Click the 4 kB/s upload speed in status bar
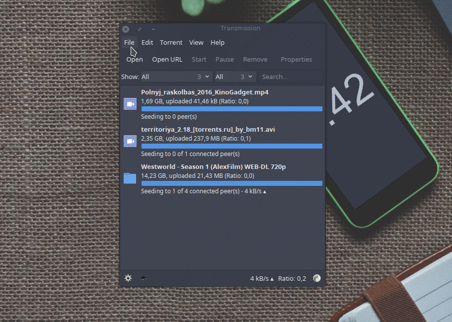This screenshot has width=452, height=322. tap(262, 278)
